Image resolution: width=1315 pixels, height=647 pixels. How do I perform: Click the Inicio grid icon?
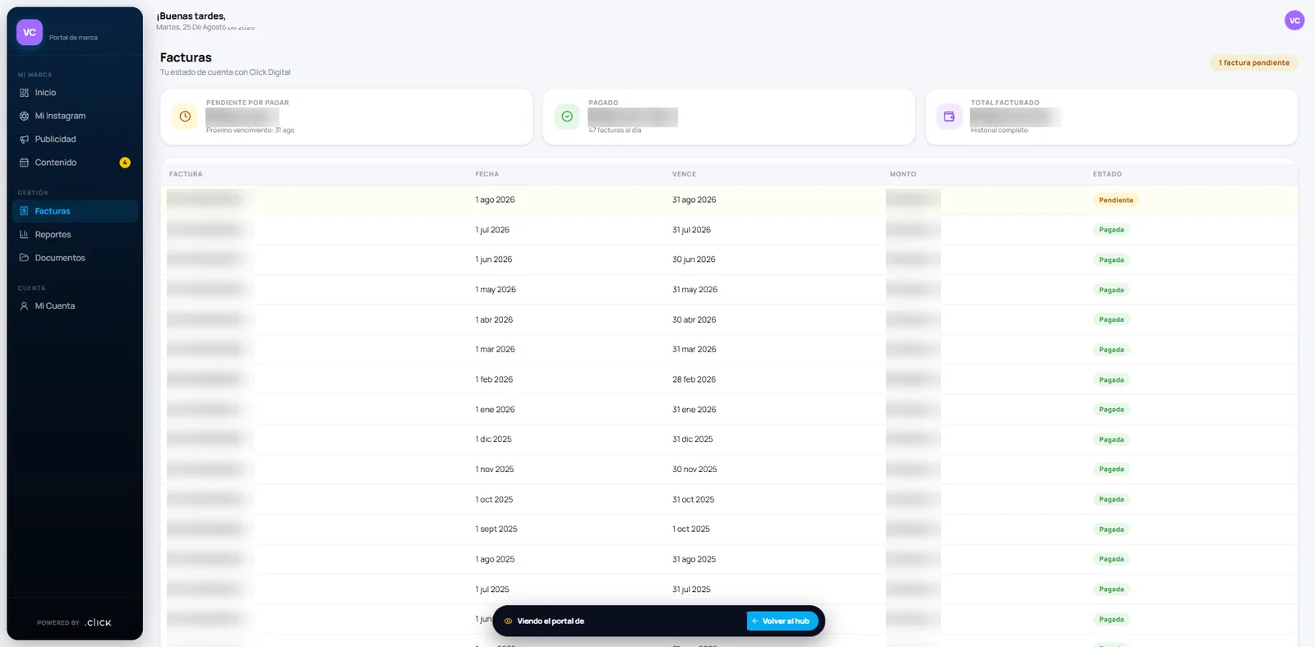(x=24, y=93)
